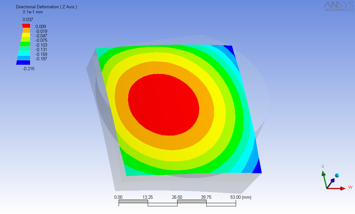The width and height of the screenshot is (355, 214).
Task: Click the red W label beside the triad
Action: tap(350, 187)
